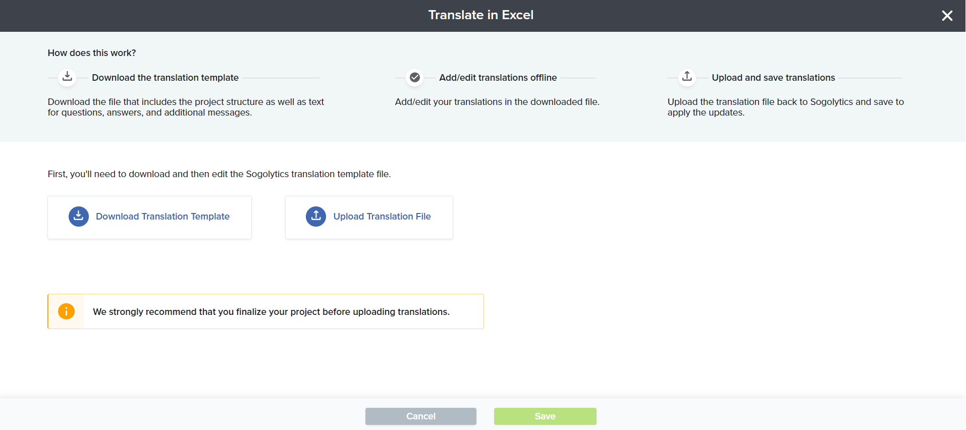Click the instruction text about editing the template file
The image size is (966, 430).
click(219, 174)
